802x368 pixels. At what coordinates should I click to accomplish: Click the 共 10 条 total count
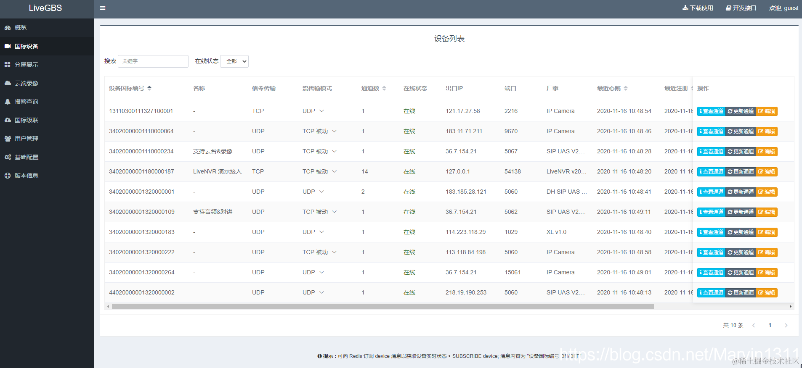733,326
